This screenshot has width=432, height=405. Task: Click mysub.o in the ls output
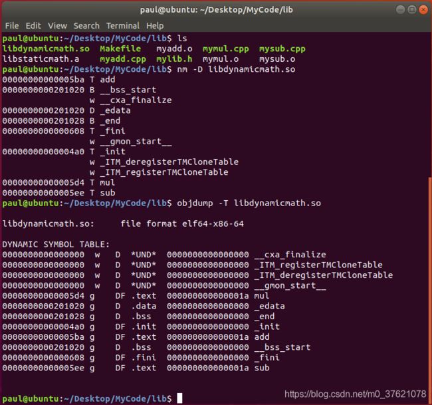[277, 59]
